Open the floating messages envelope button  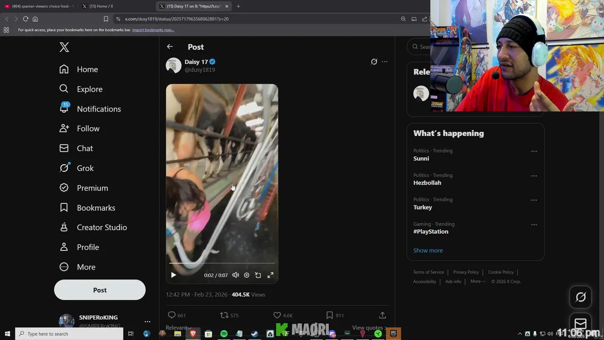580,323
